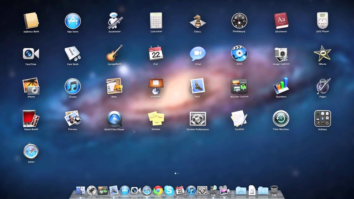Launch TextEdit
Image resolution: width=354 pixels, height=199 pixels.
(239, 119)
